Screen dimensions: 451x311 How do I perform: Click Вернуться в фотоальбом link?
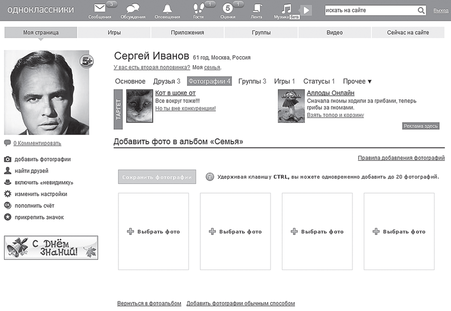[149, 304]
